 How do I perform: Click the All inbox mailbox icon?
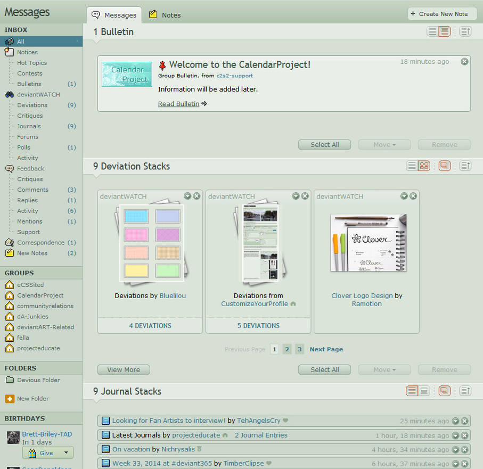[10, 42]
